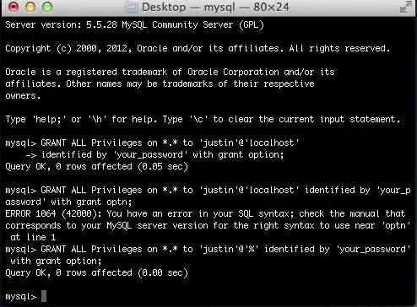417x307 pixels.
Task: Click the 'at line 1' text
Action: coord(33,238)
